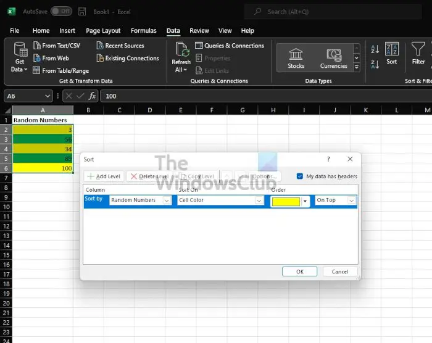Click the Sort dialog help question mark

(x=328, y=159)
